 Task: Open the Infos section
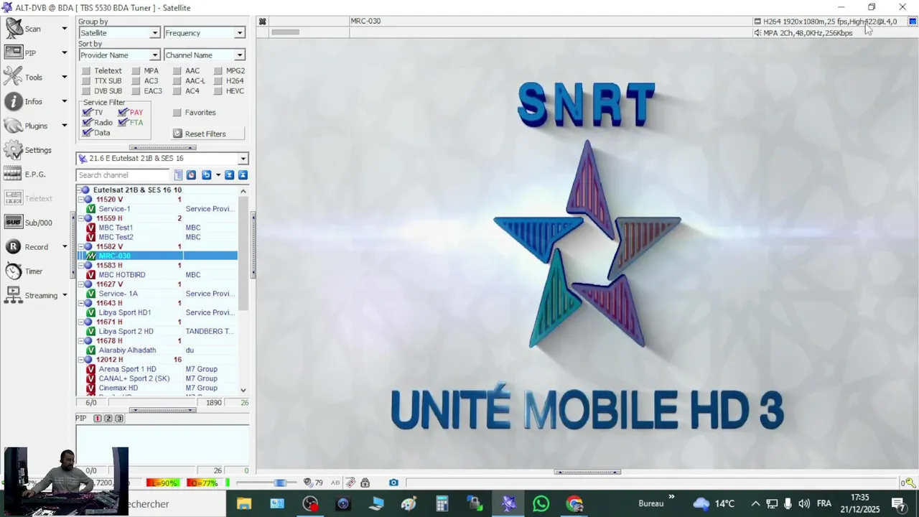point(24,101)
